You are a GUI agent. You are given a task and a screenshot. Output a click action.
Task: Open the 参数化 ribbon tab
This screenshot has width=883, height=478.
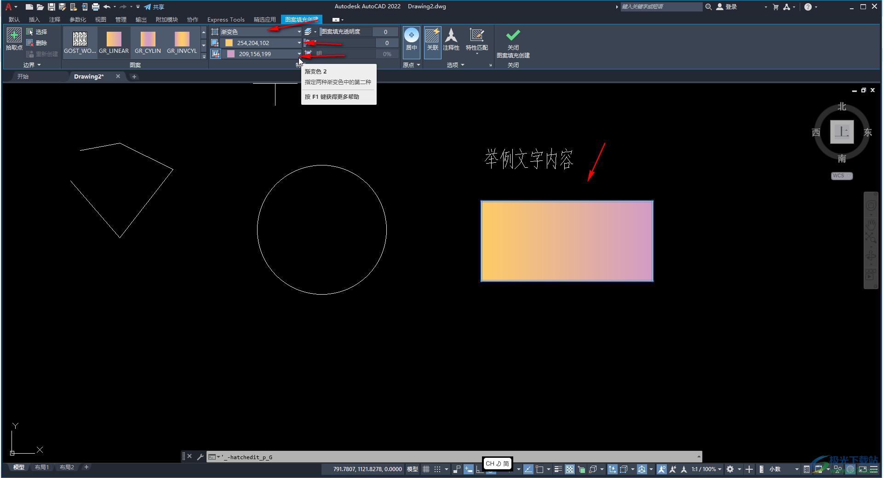[78, 20]
